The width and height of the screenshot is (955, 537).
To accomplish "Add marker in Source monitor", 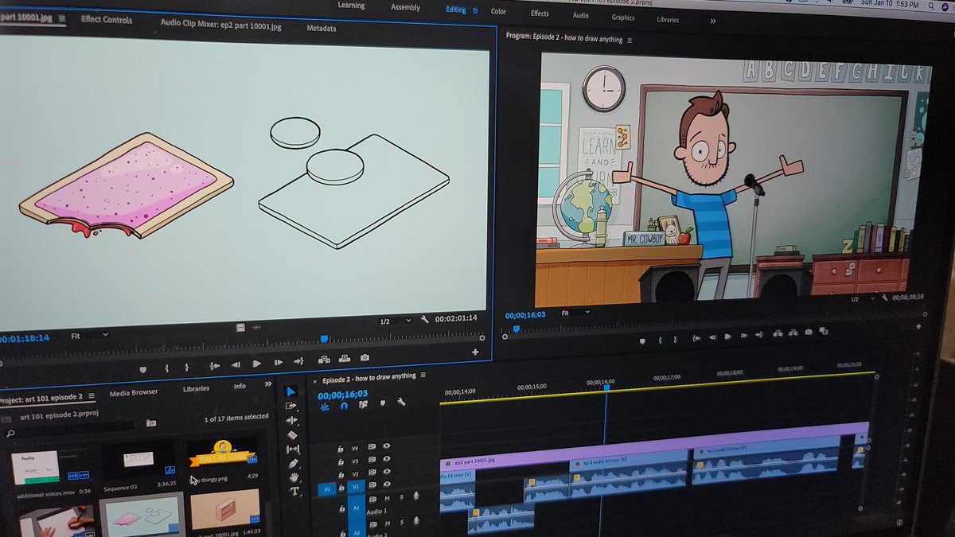I will tap(143, 369).
